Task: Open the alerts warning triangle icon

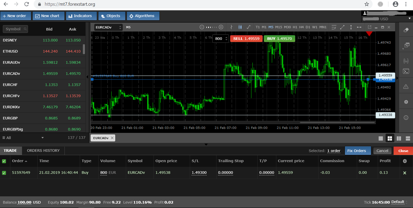Action: pos(406,87)
